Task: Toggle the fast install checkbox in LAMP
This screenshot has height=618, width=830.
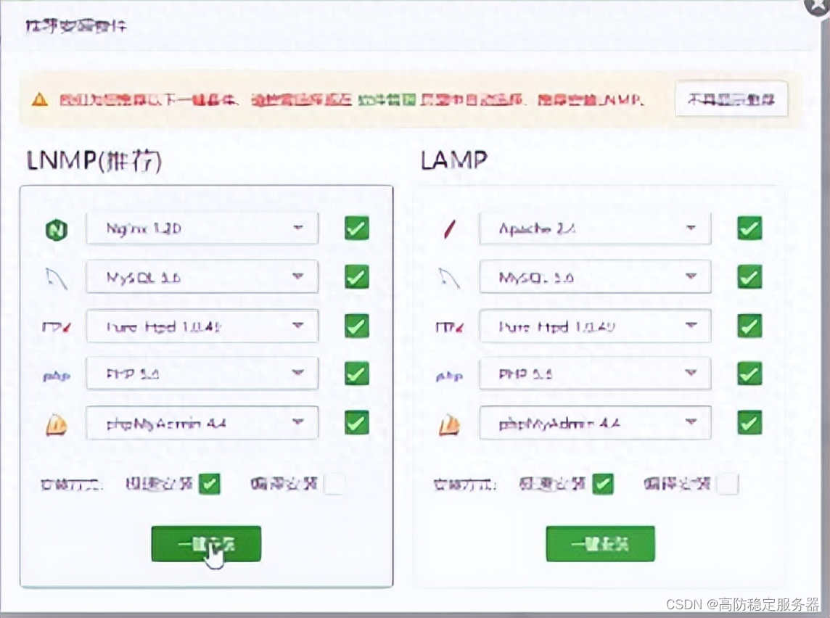Action: tap(603, 484)
